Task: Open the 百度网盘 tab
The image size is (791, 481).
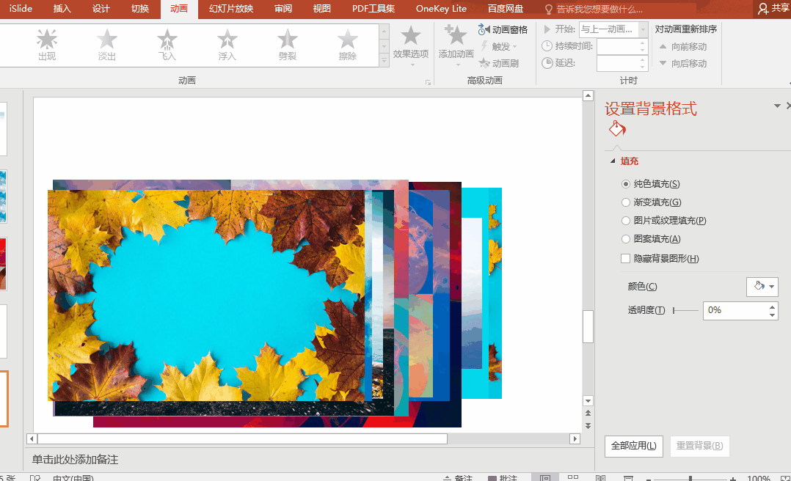Action: point(506,9)
